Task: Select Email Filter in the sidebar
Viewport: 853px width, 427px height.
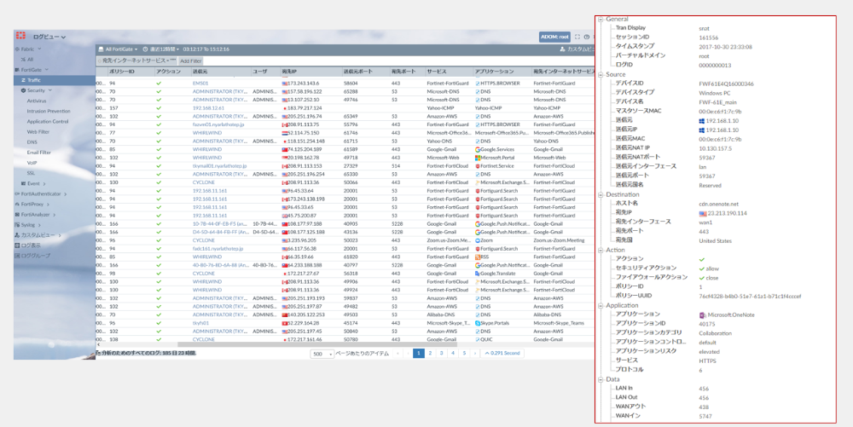Action: pyautogui.click(x=38, y=153)
